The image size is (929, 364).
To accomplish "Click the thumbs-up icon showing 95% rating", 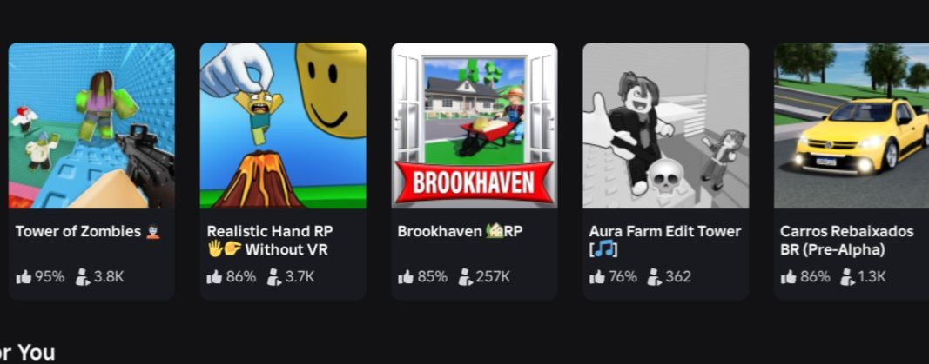I will pos(24,276).
